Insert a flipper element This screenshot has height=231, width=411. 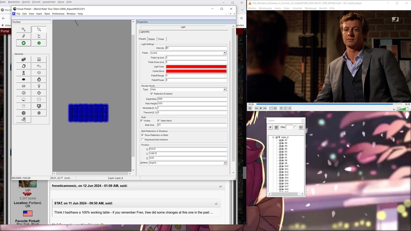coord(39,66)
